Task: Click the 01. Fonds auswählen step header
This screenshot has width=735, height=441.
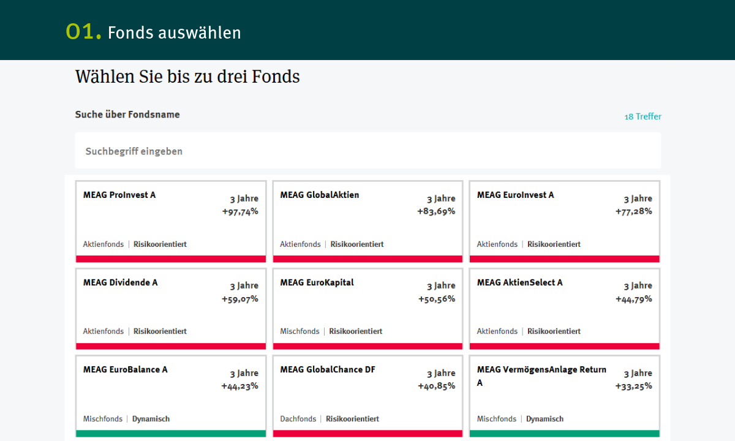Action: point(154,32)
